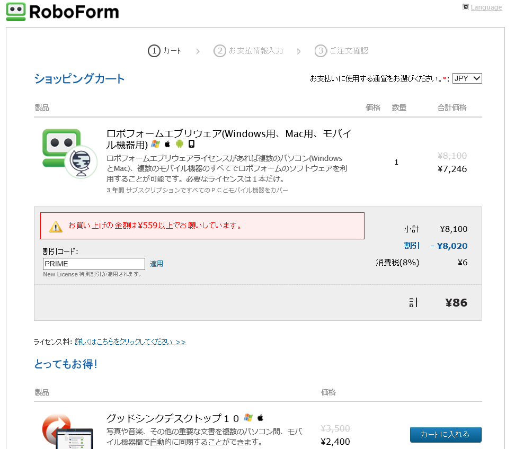Screen dimensions: 515x449
Task: Click the New License 特別割引 notice text
Action: [x=92, y=274]
